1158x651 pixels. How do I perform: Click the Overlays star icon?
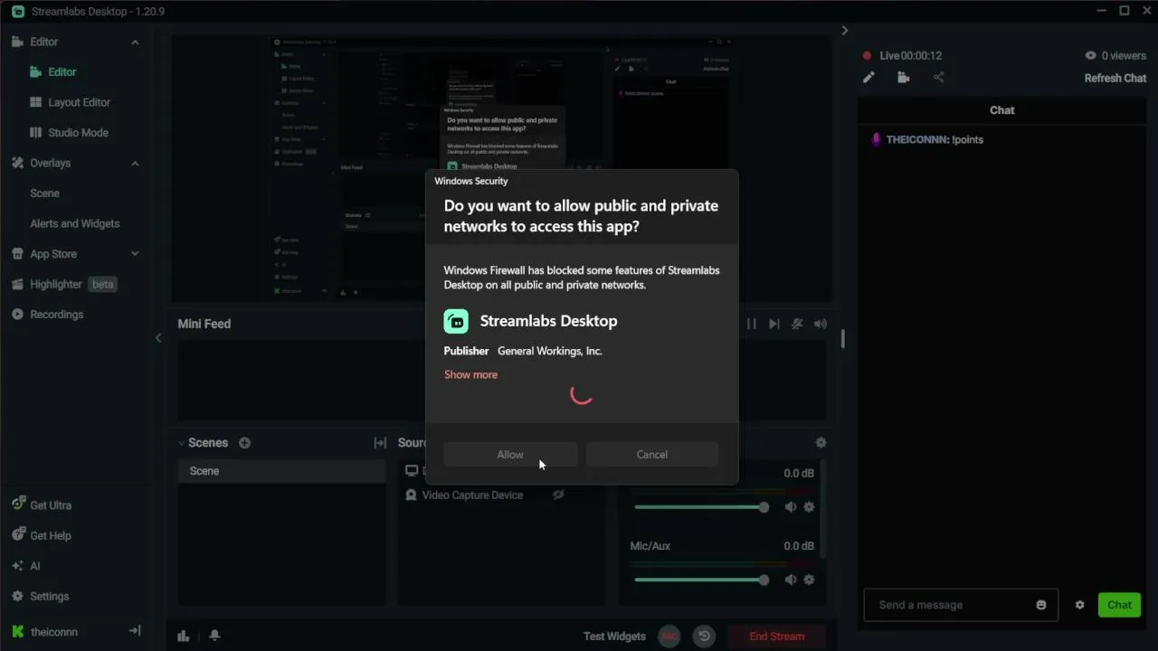17,163
